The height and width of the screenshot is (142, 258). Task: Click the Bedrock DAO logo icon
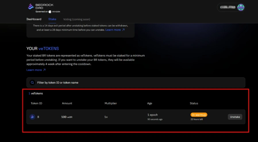[x=31, y=6]
